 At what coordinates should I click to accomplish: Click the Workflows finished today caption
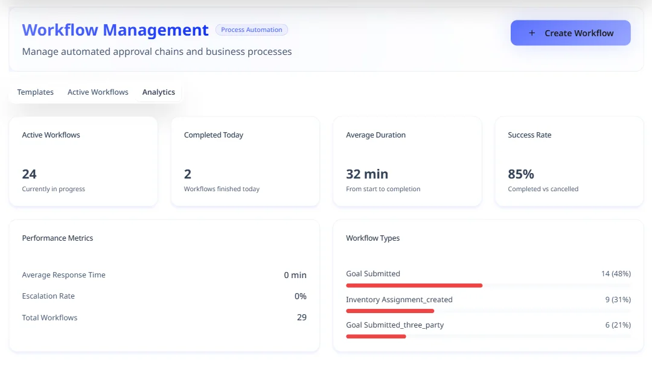(x=222, y=189)
